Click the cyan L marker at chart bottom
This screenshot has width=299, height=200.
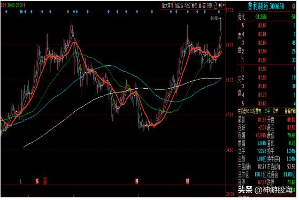tap(21, 181)
